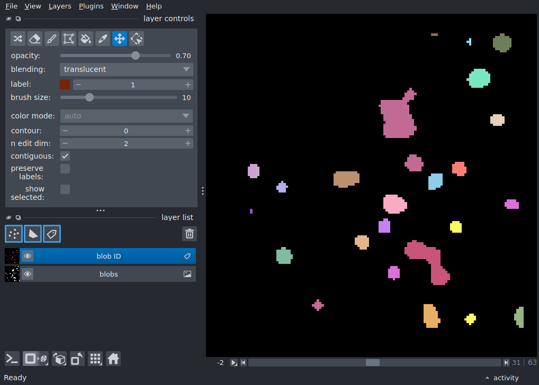Select the fill bucket tool
The width and height of the screenshot is (539, 385).
(86, 39)
